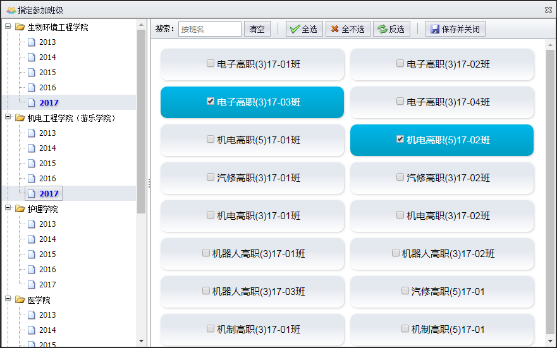The width and height of the screenshot is (557, 348).
Task: Click the class list scroll-down arrow
Action: (x=550, y=341)
